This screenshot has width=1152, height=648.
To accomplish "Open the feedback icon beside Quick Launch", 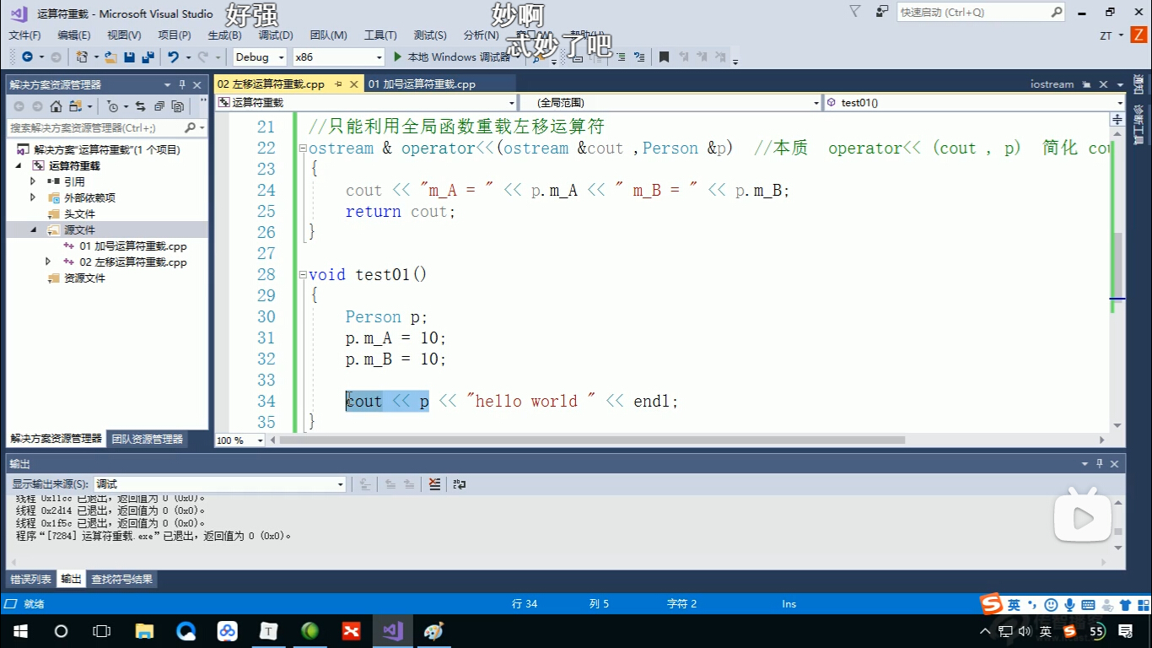I will [x=882, y=12].
